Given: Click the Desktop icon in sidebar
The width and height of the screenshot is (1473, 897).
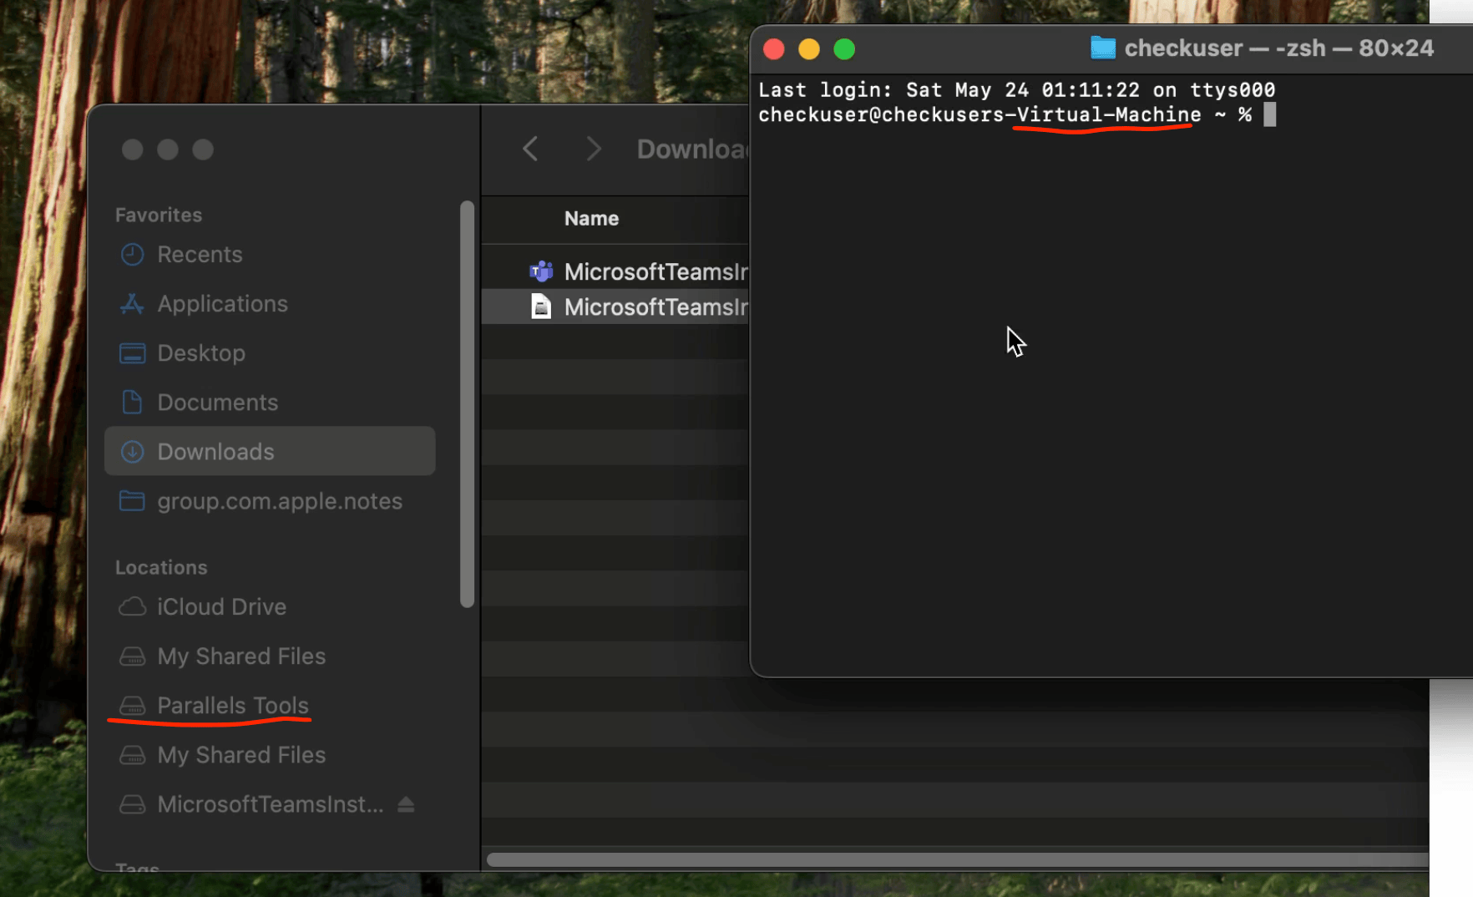Looking at the screenshot, I should (132, 353).
